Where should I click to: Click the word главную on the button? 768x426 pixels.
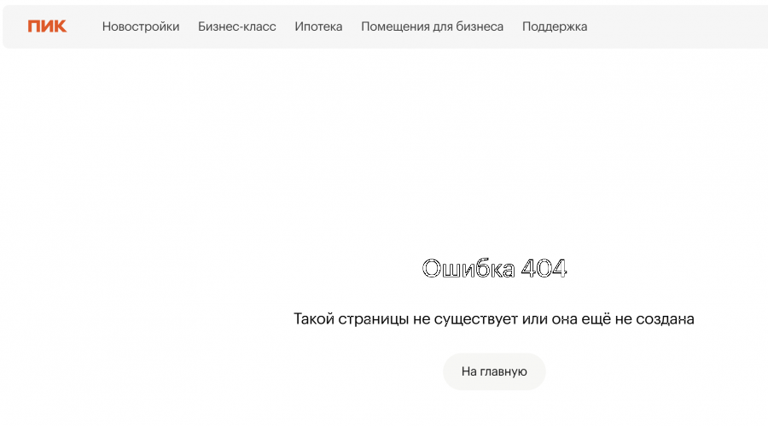coord(504,372)
